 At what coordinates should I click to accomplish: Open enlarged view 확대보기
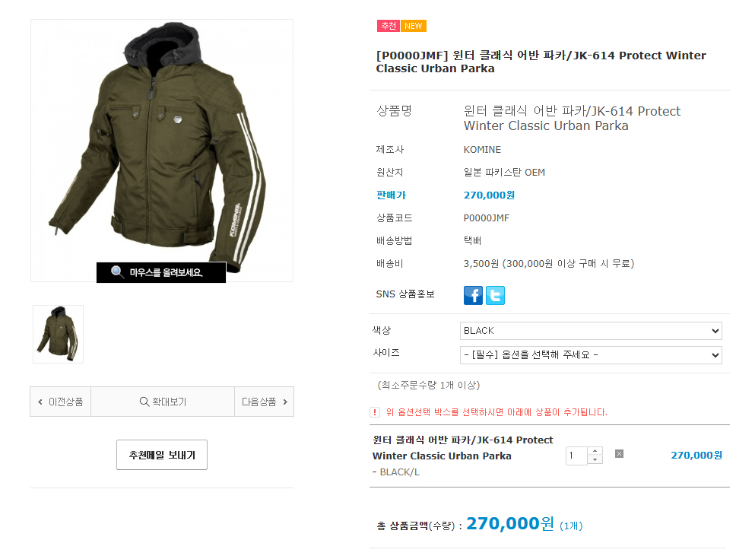point(163,402)
